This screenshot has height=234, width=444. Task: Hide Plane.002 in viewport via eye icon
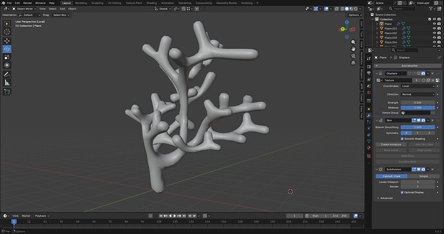pyautogui.click(x=434, y=33)
